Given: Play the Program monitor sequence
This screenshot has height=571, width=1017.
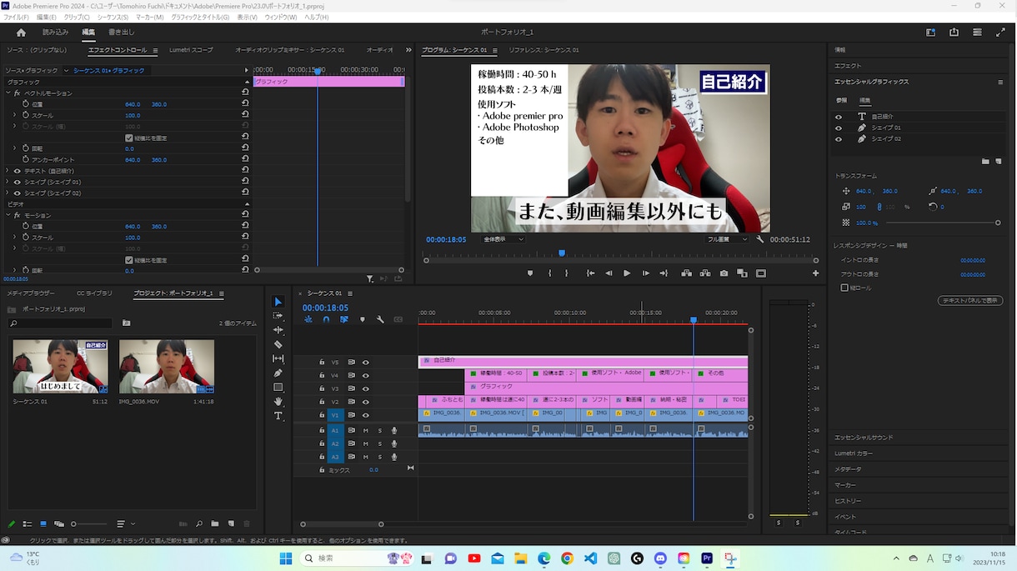Looking at the screenshot, I should (627, 273).
